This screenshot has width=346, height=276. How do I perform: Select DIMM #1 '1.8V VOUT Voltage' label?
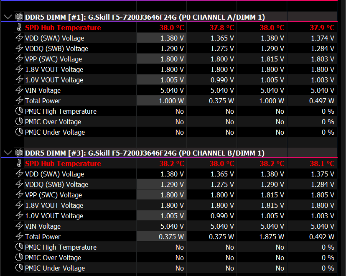(x=54, y=69)
